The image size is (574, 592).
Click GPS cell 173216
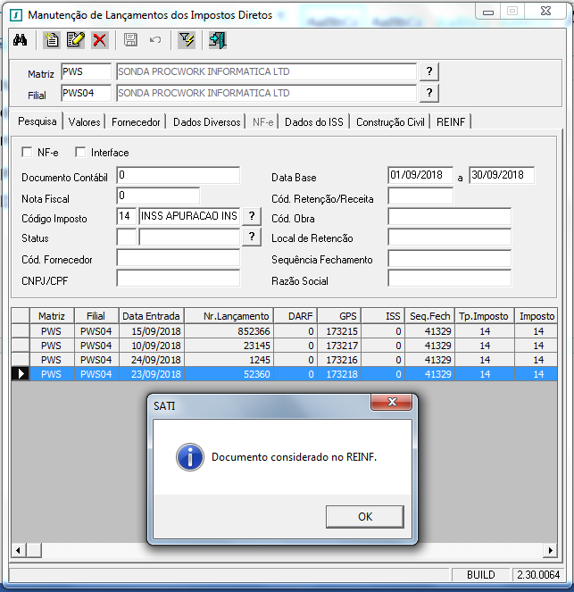339,360
